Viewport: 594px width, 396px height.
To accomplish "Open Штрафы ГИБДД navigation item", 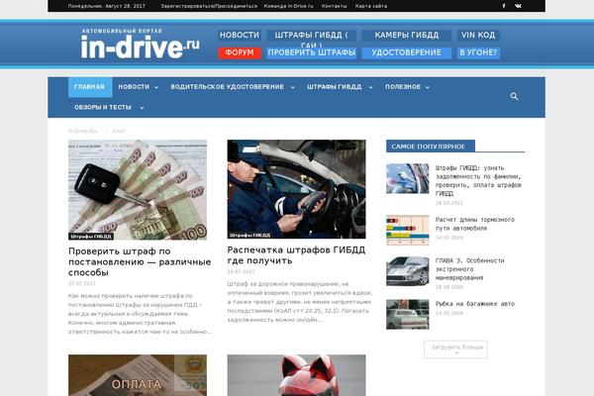I will point(335,87).
